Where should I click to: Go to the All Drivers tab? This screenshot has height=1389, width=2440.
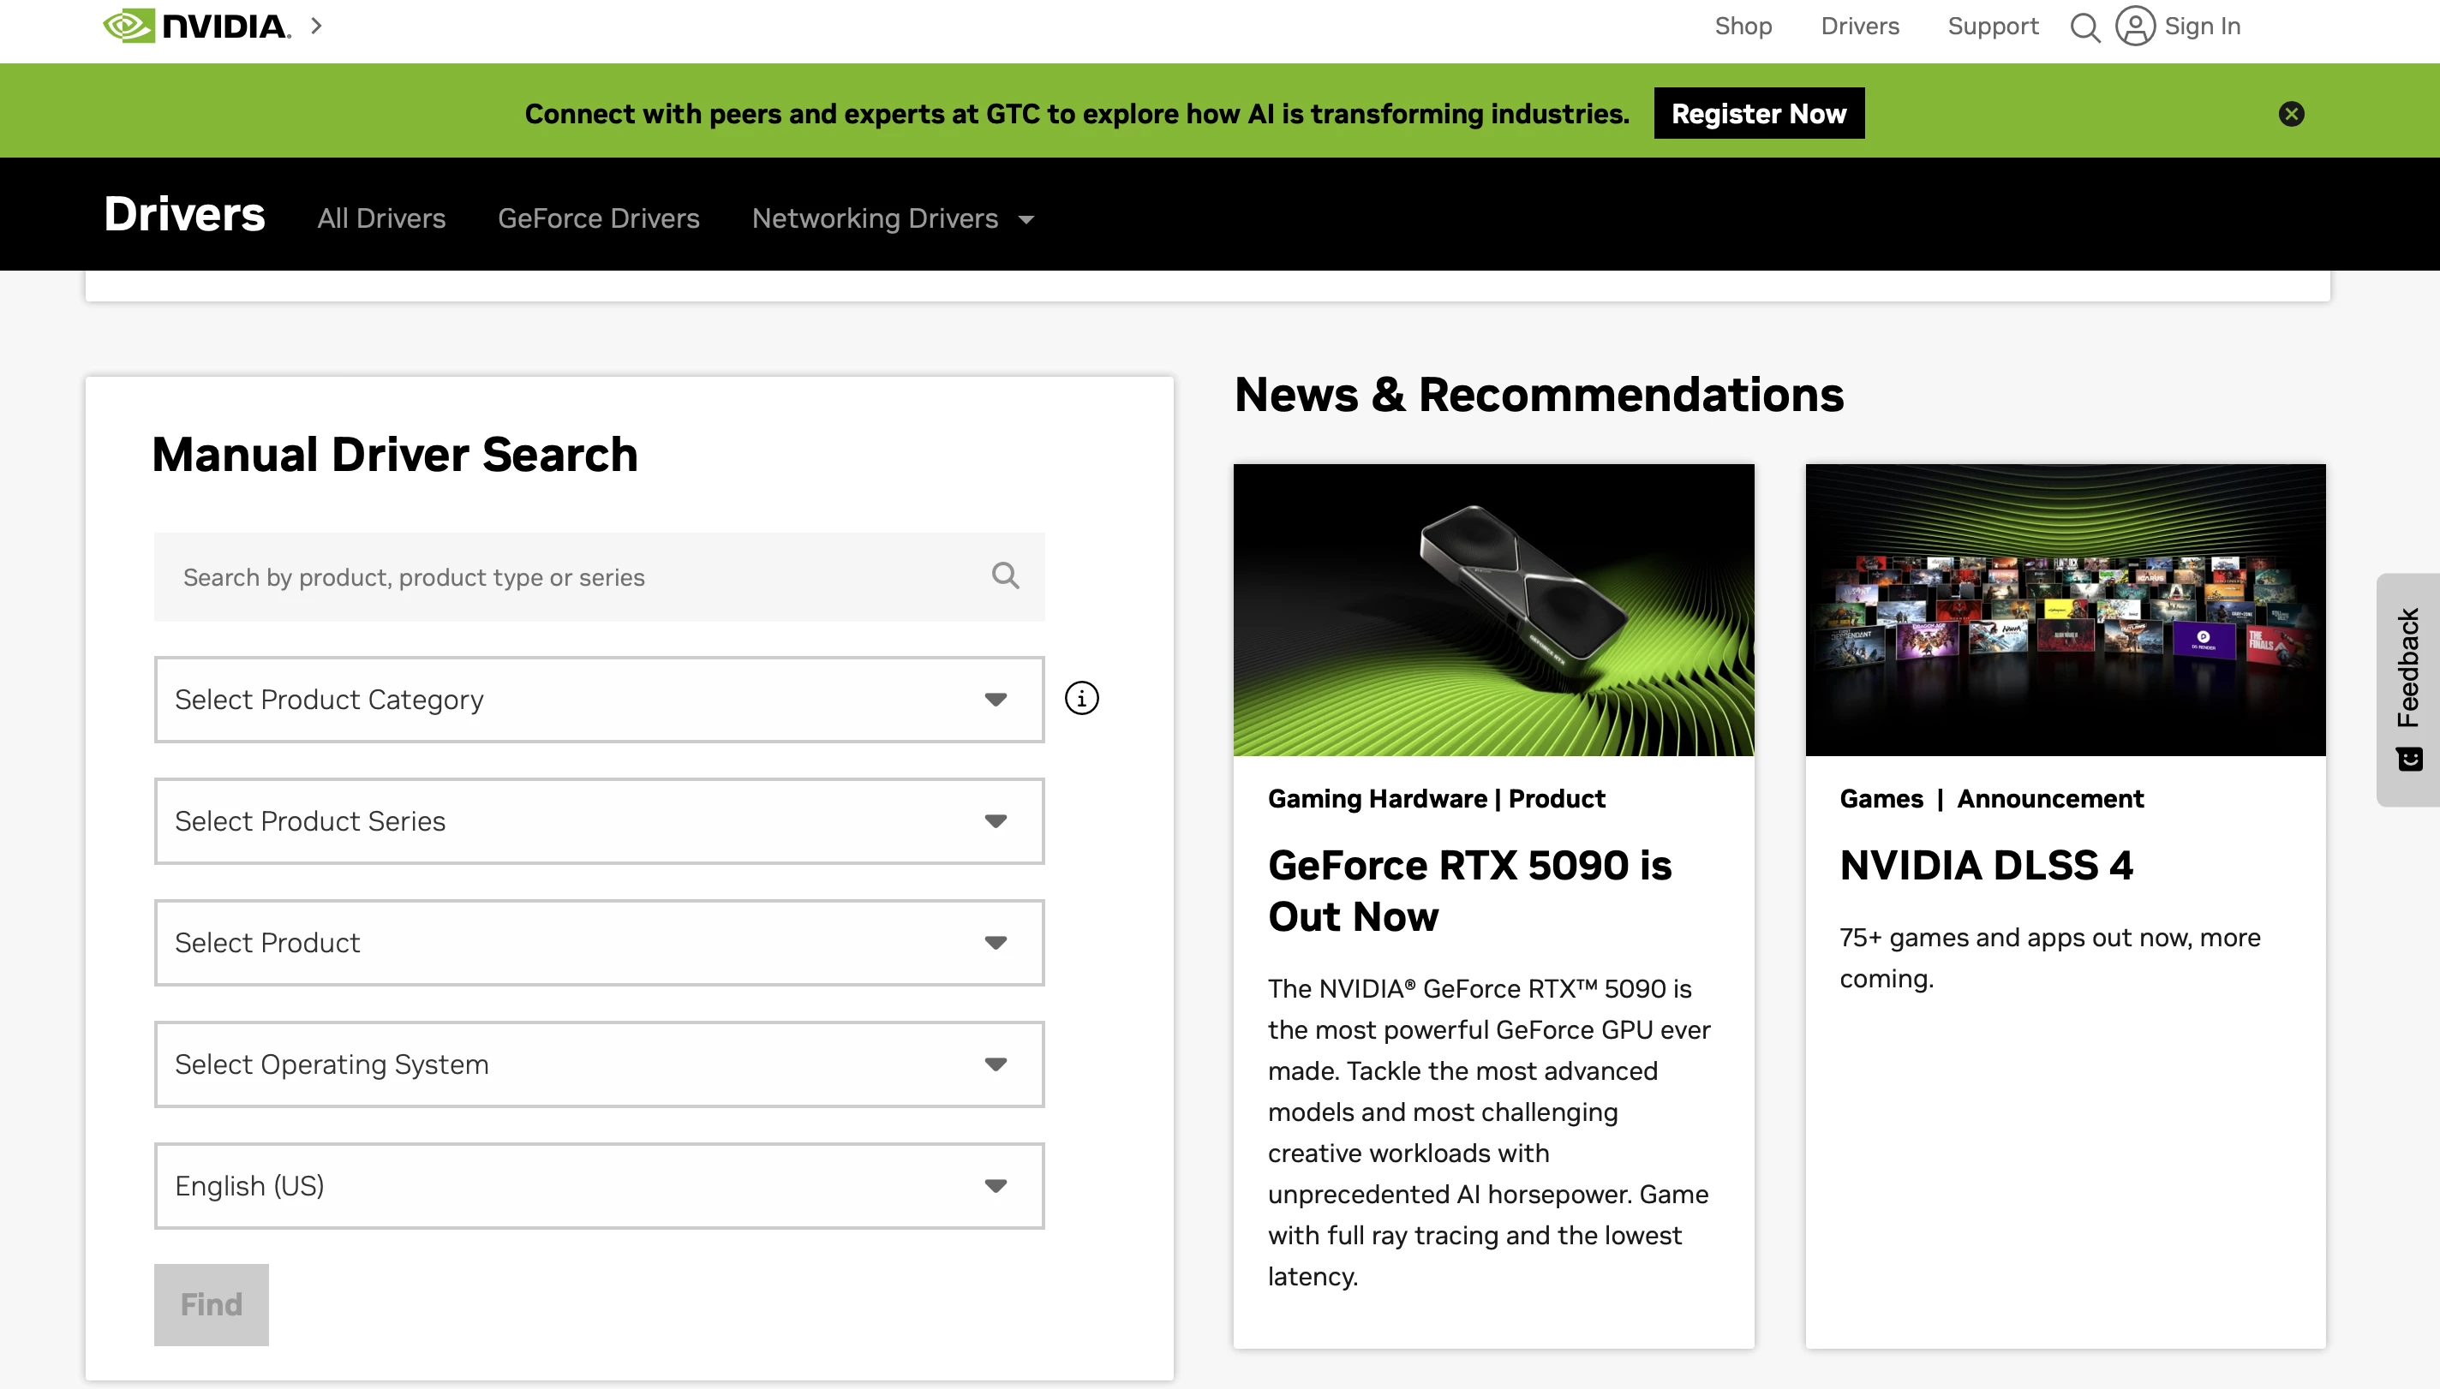click(x=380, y=218)
